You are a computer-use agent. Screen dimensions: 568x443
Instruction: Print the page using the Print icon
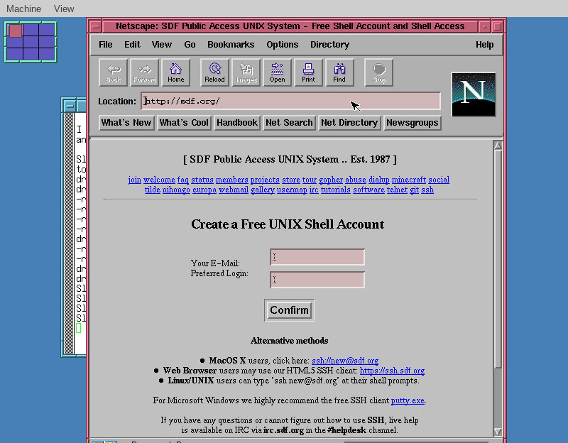[x=308, y=72]
